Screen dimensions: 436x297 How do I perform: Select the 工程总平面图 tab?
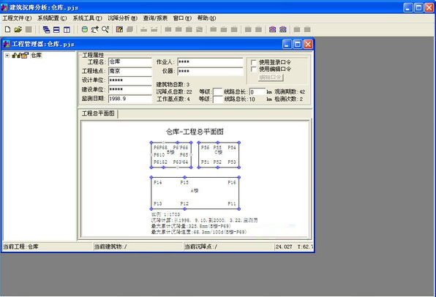tap(98, 113)
